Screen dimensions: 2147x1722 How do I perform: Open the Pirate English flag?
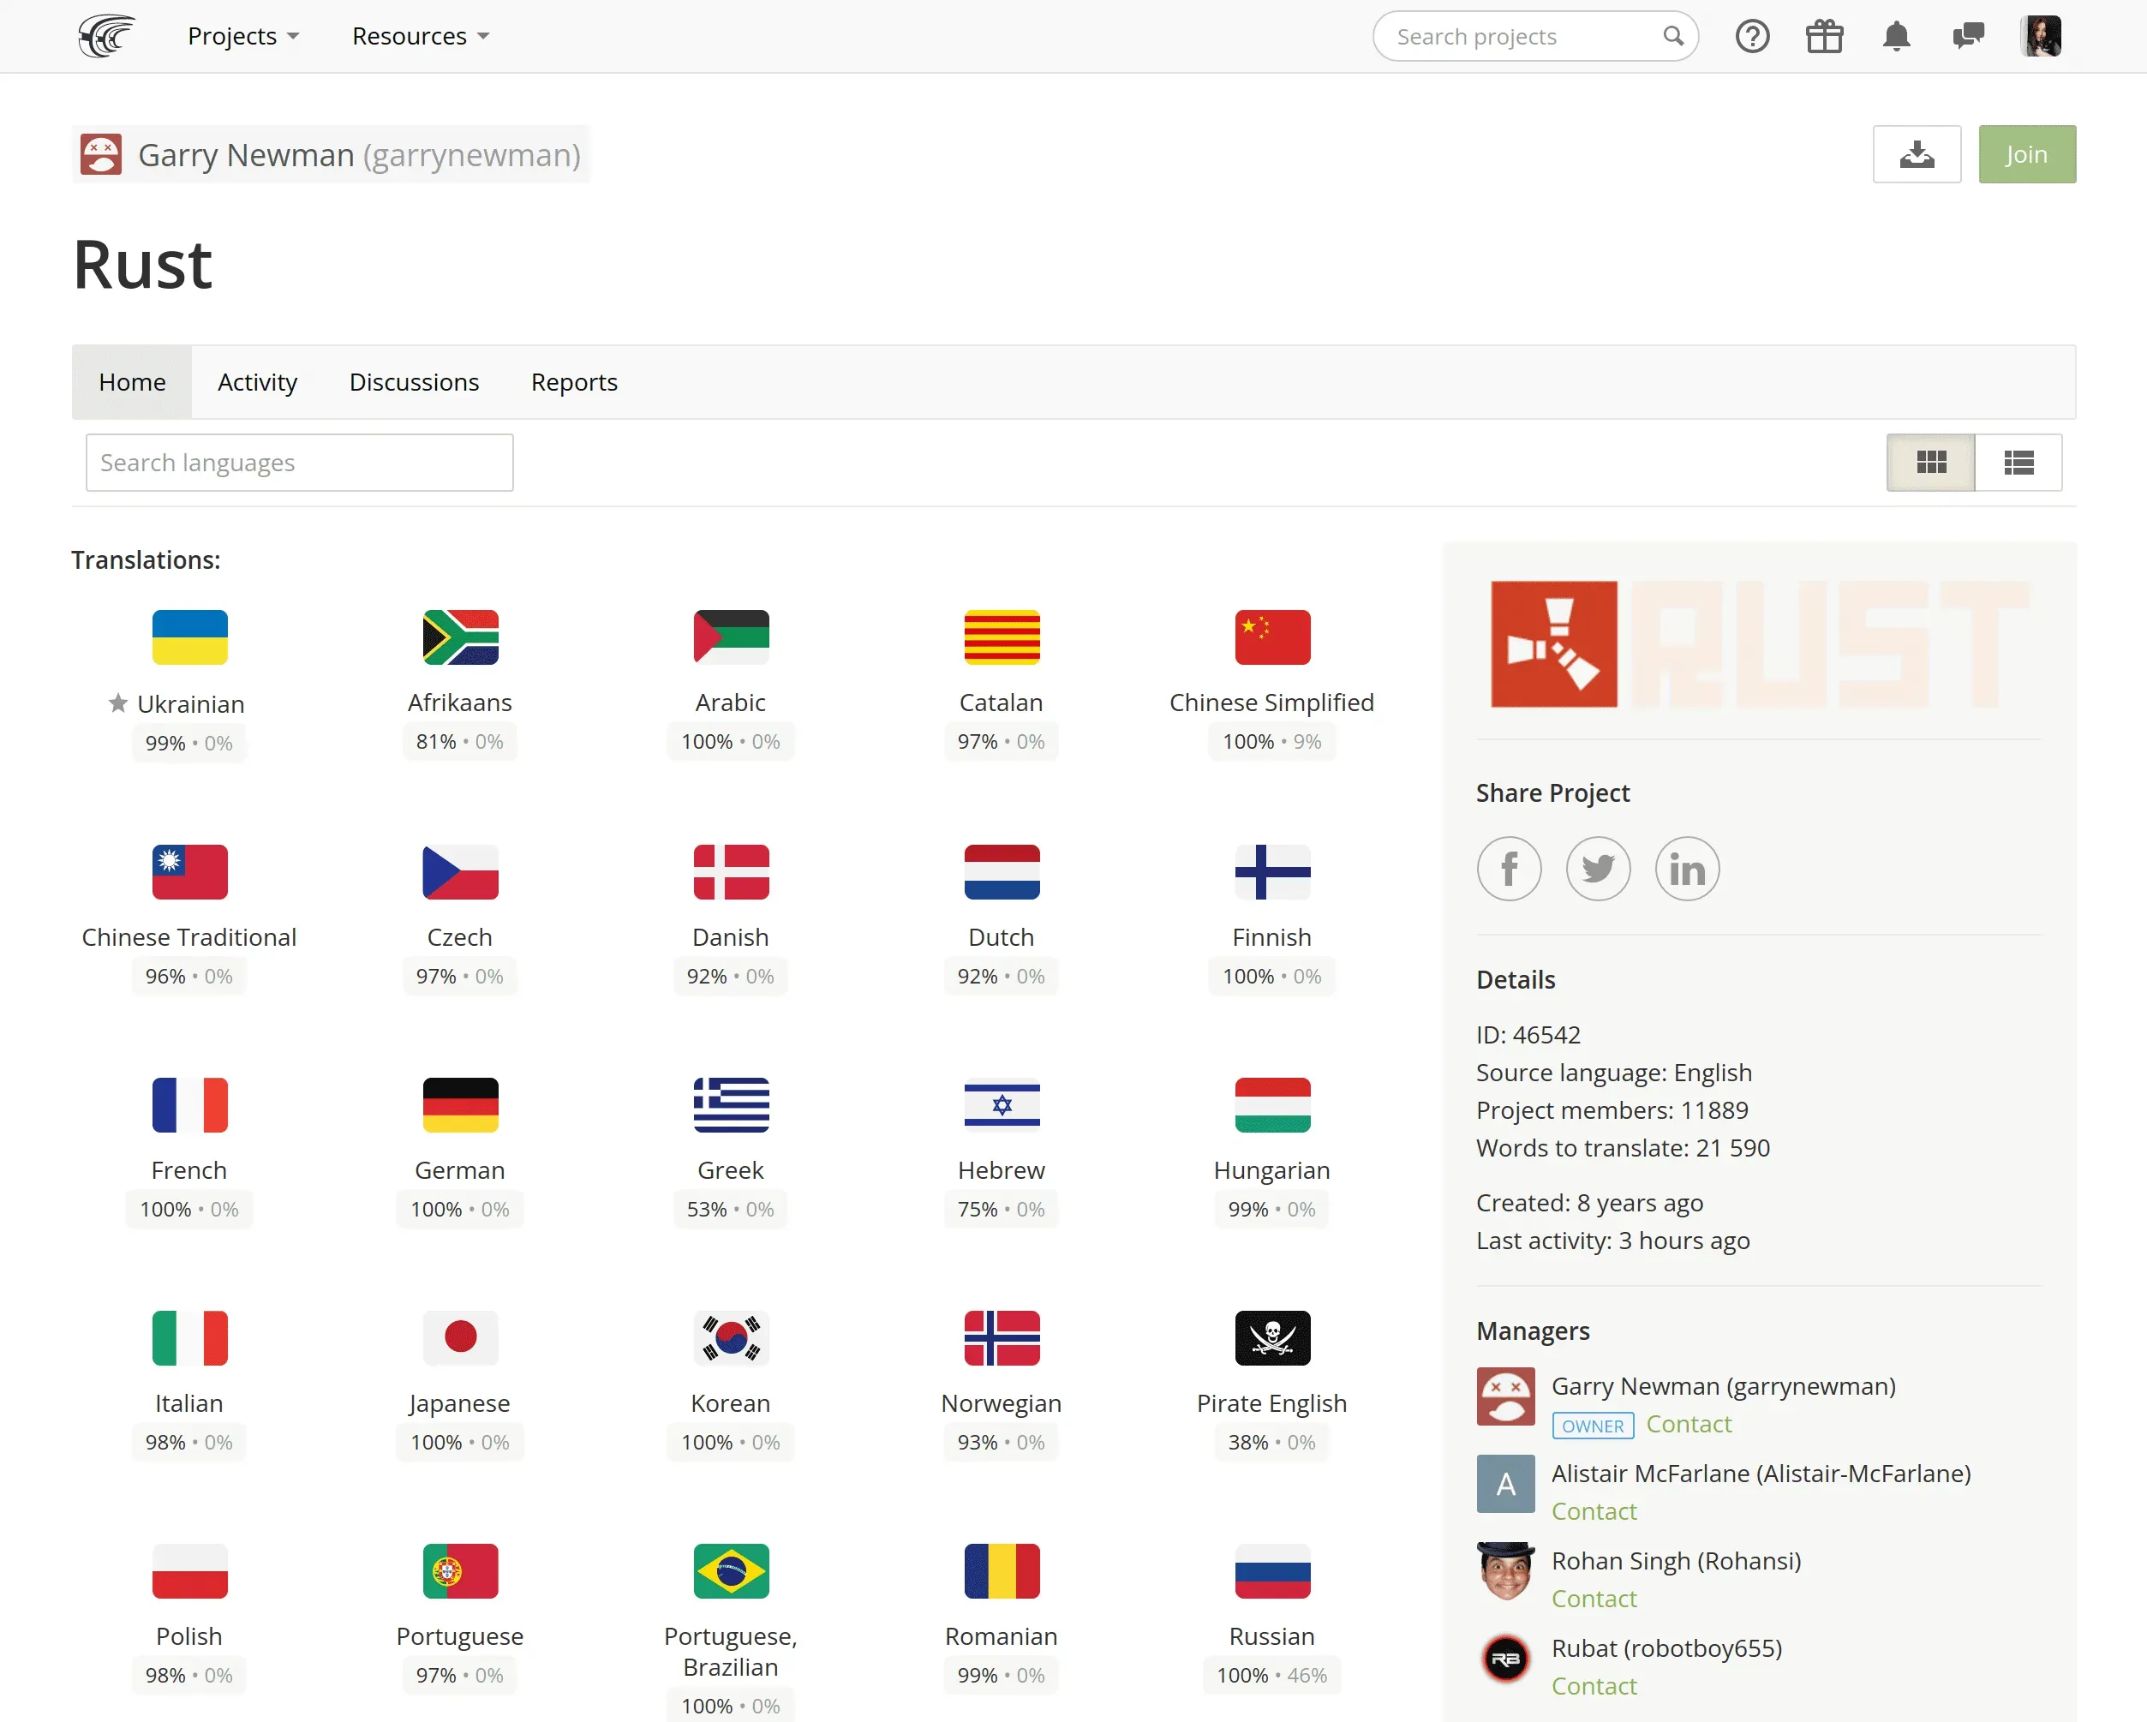click(x=1271, y=1336)
